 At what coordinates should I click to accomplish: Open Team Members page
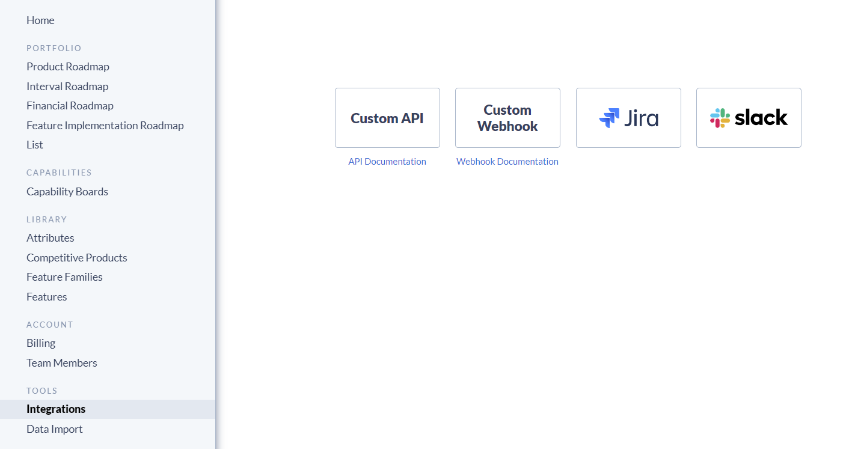point(62,363)
